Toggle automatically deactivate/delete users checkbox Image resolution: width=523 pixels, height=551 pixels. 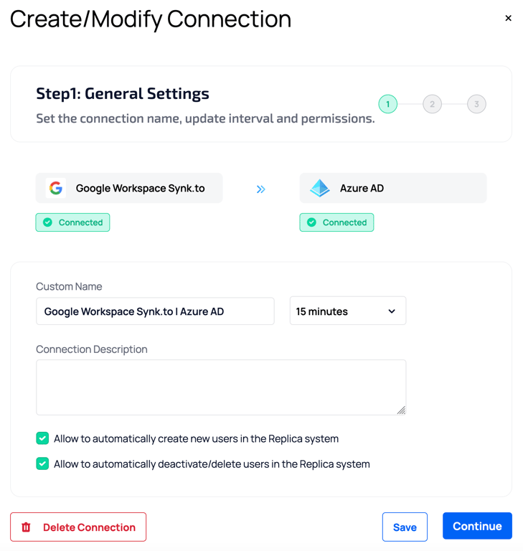[43, 464]
